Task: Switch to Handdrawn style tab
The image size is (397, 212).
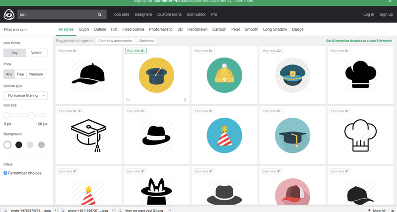Action: (197, 29)
